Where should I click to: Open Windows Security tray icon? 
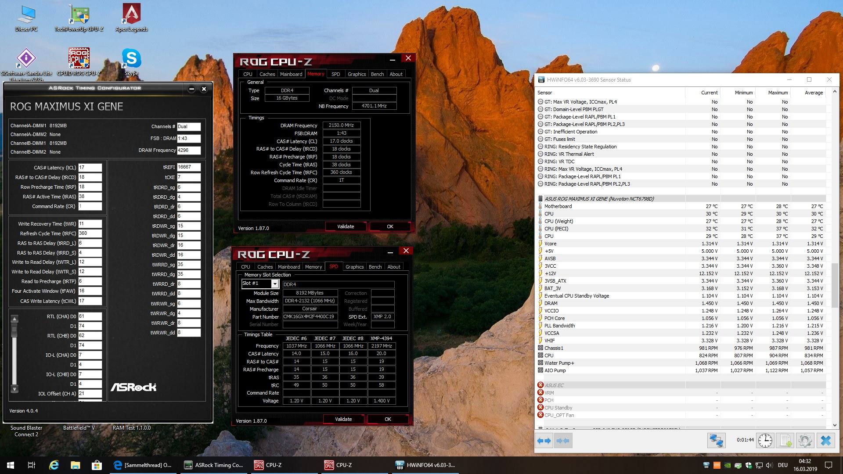click(x=748, y=465)
